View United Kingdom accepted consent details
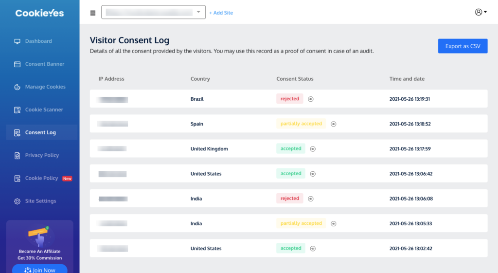The width and height of the screenshot is (498, 273). click(313, 149)
